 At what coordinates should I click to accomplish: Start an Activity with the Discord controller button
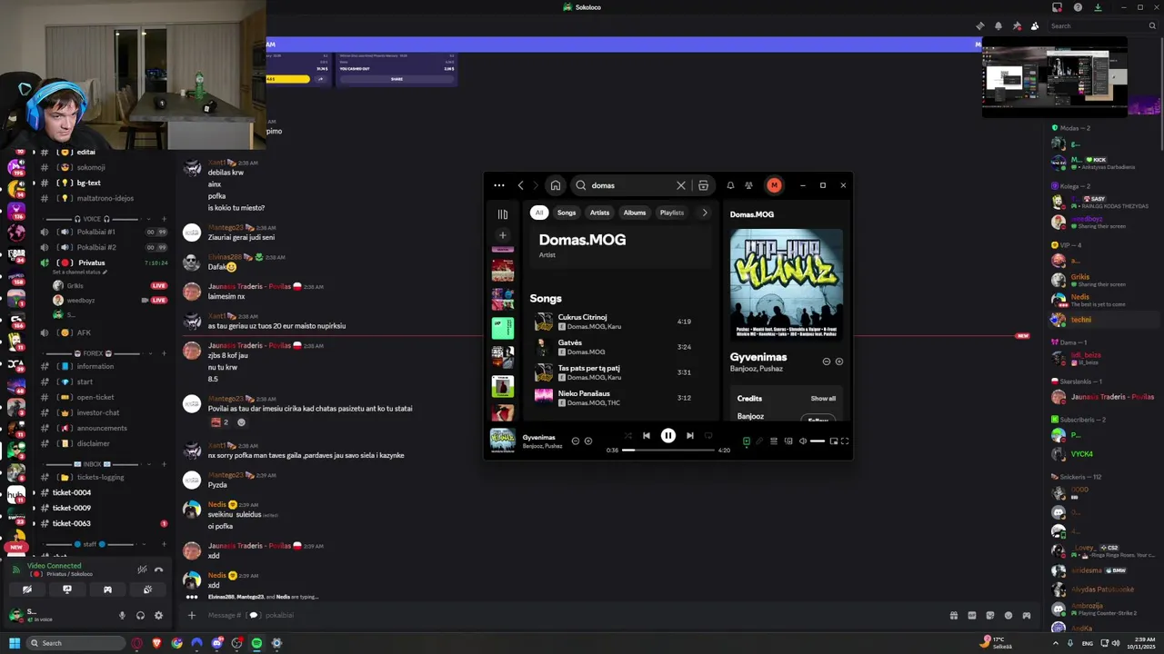point(107,590)
